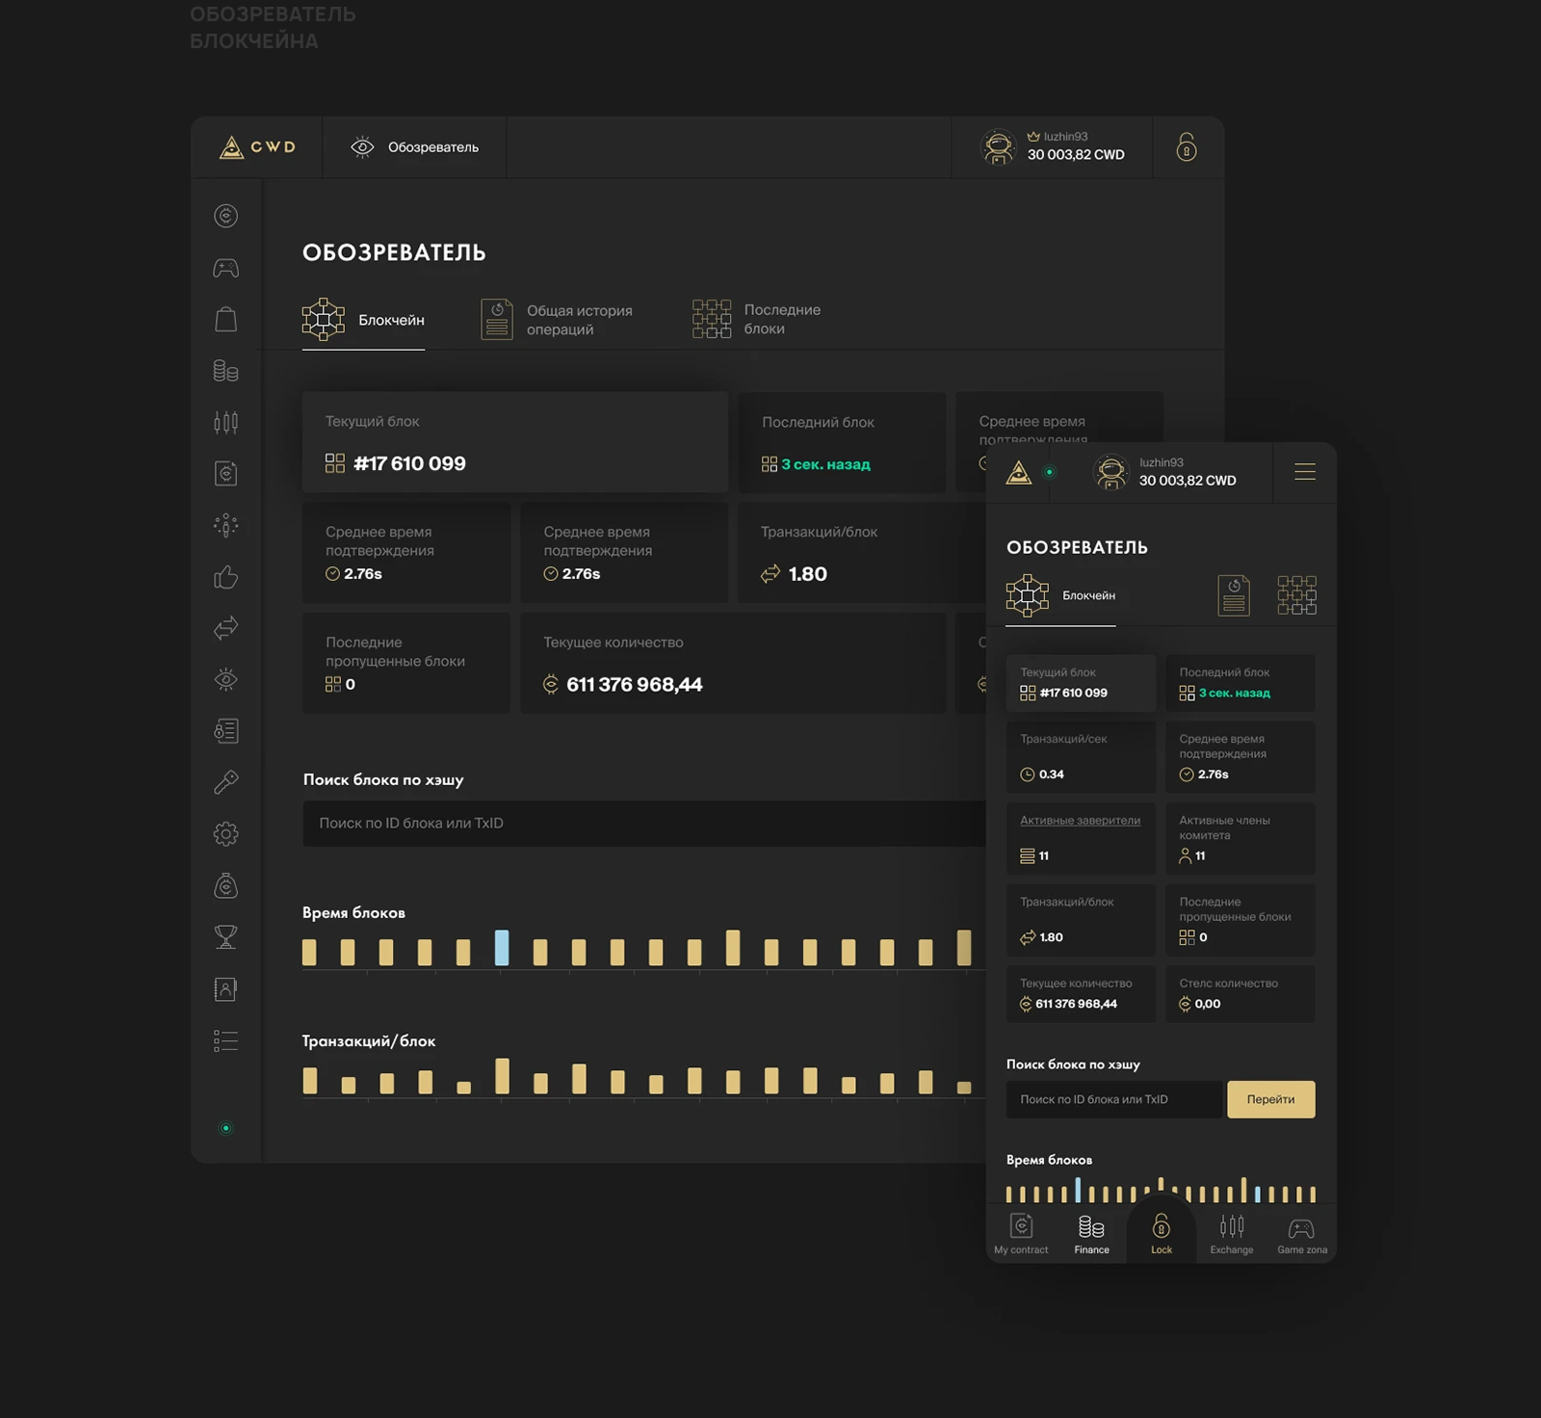Tap Game zona in the bottom navigation
The width and height of the screenshot is (1541, 1418).
[1301, 1235]
